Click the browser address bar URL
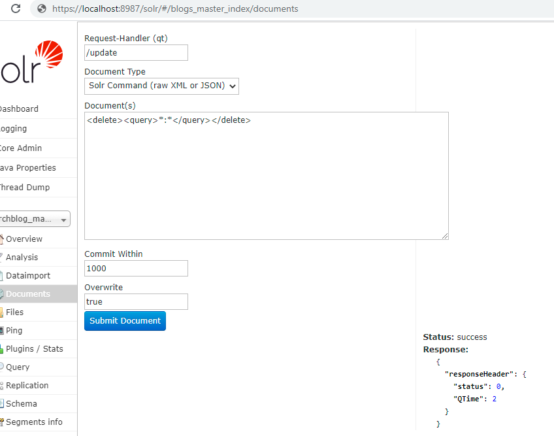The height and width of the screenshot is (436, 554). (175, 9)
